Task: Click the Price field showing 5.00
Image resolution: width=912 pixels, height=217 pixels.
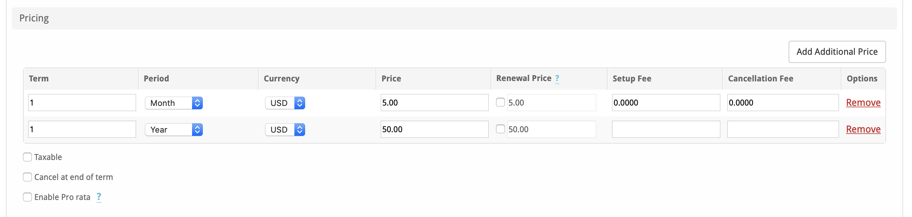Action: coord(434,103)
